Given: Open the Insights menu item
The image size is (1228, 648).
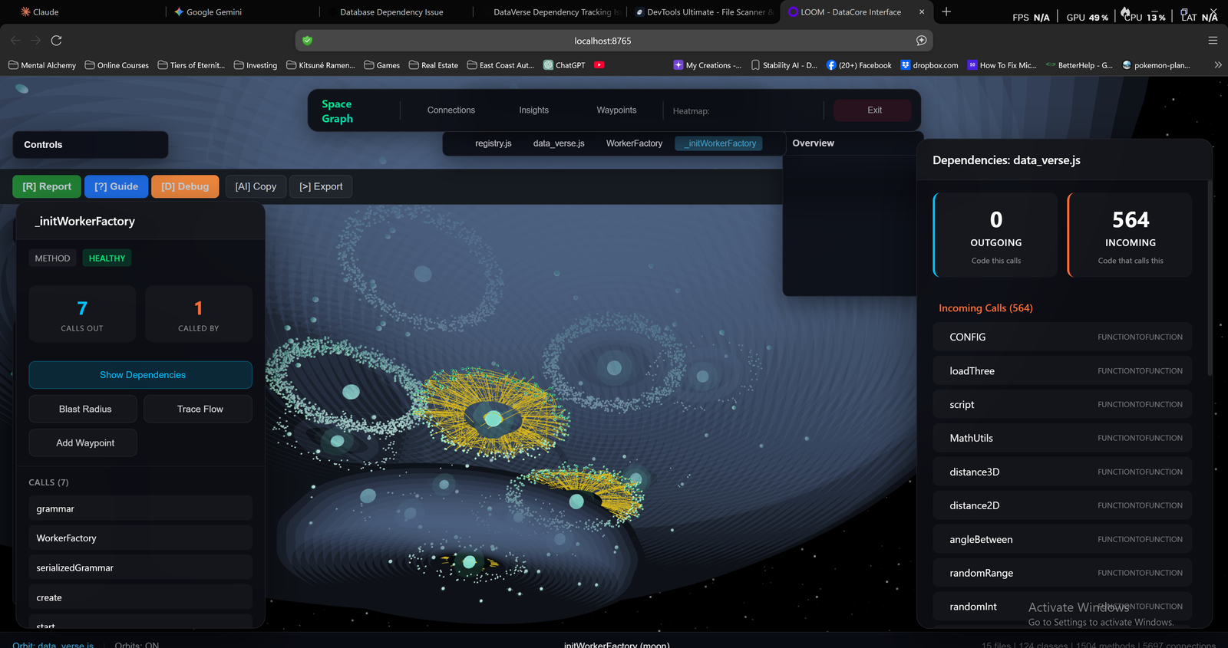Looking at the screenshot, I should tap(534, 110).
